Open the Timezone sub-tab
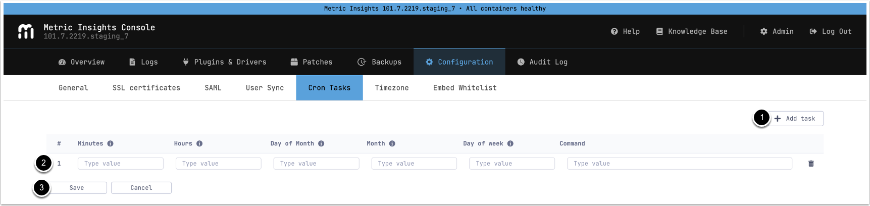The height and width of the screenshot is (206, 870). pos(391,88)
